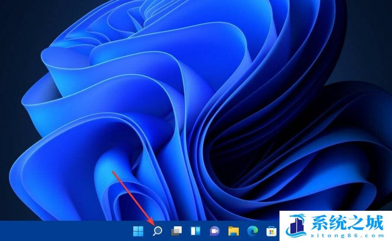Open Microsoft Store from the taskbar
Image resolution: width=392 pixels, height=241 pixels.
click(271, 231)
